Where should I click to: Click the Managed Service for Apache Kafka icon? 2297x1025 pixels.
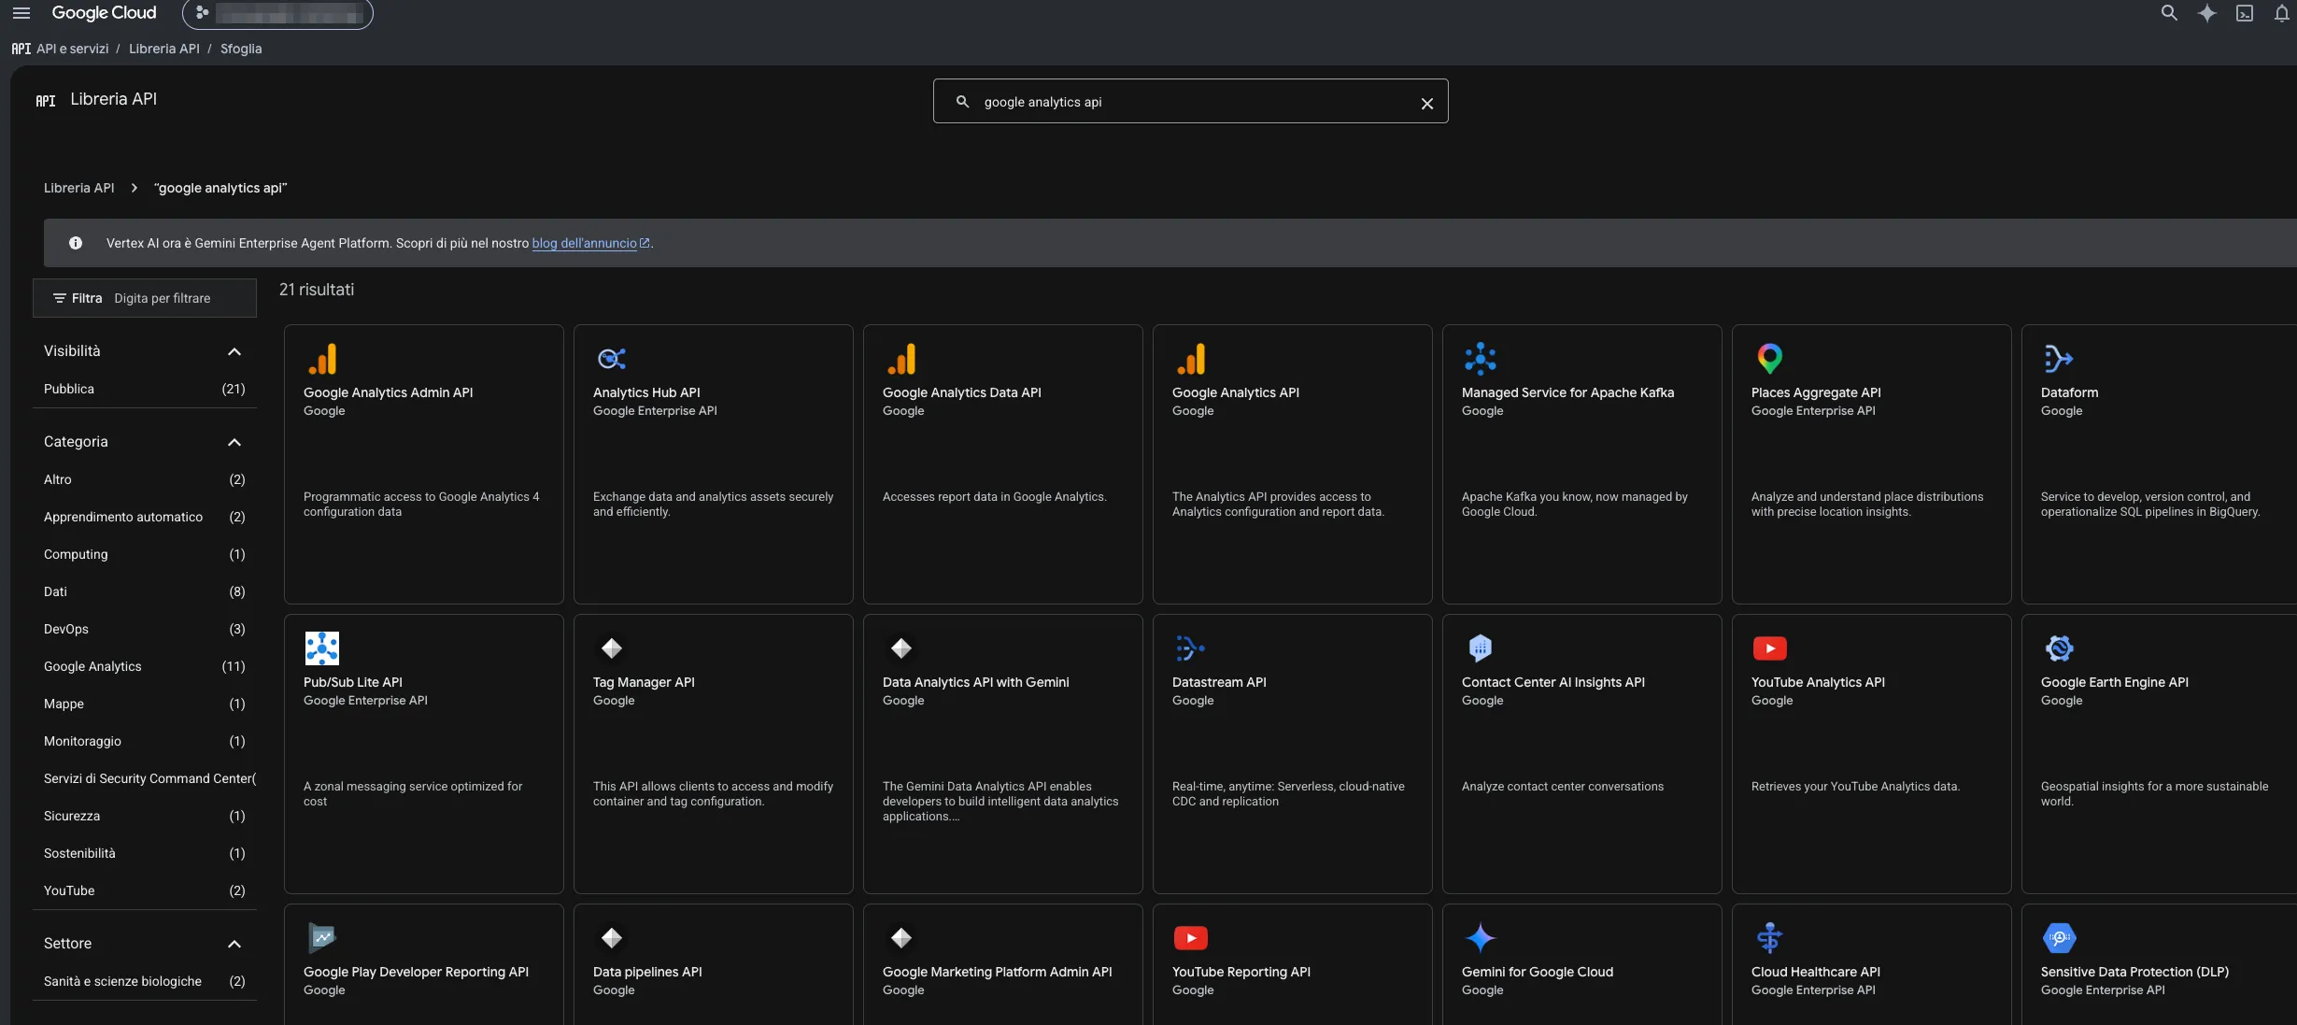point(1481,359)
